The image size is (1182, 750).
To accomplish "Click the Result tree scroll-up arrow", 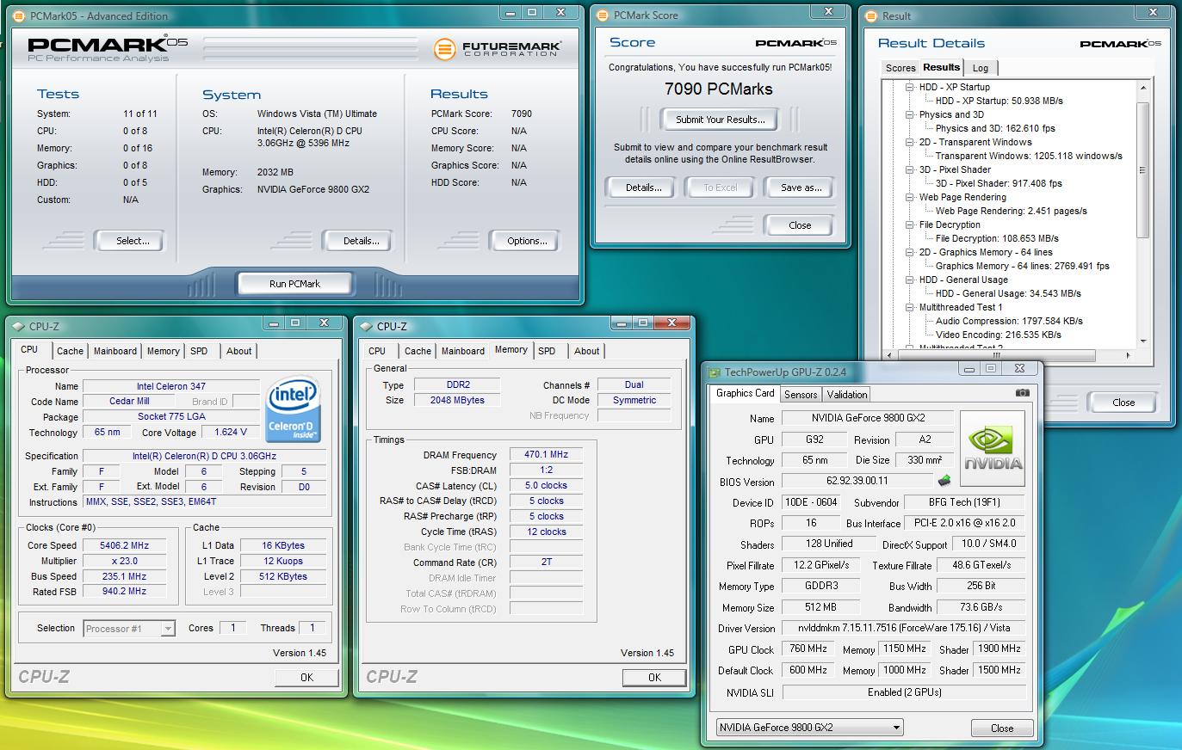I will [1143, 88].
